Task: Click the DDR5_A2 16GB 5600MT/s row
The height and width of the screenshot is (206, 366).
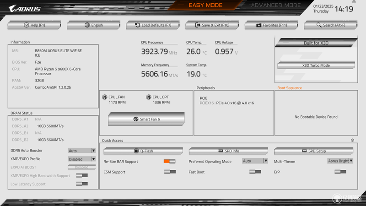Action: 38,126
